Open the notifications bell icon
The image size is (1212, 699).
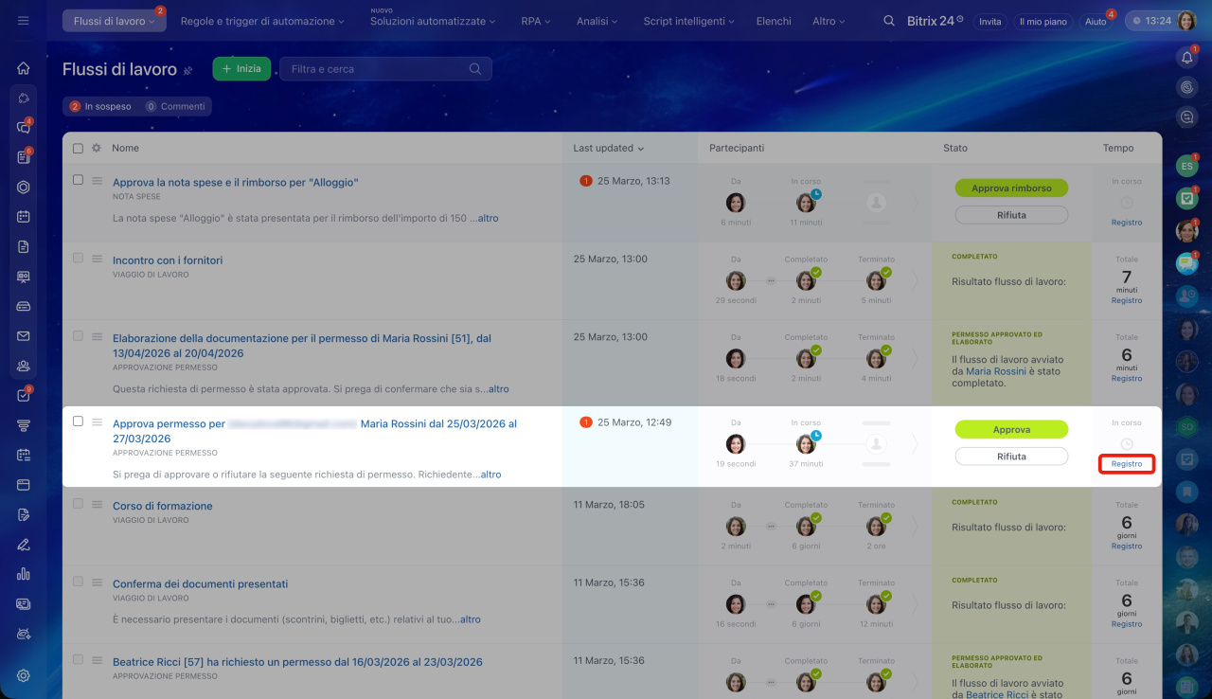(1186, 59)
